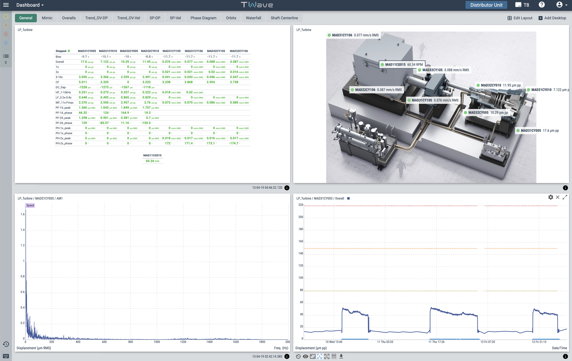572x361 pixels.
Task: Toggle the dashed alarm lines icon
Action: (x=334, y=356)
